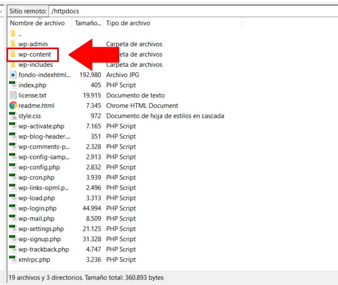Select the wp-activate.php file name
Screen dimensions: 338x285
tap(41, 126)
